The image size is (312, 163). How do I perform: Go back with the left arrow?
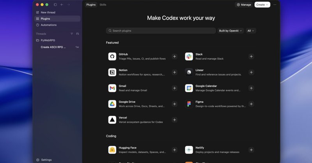click(62, 5)
